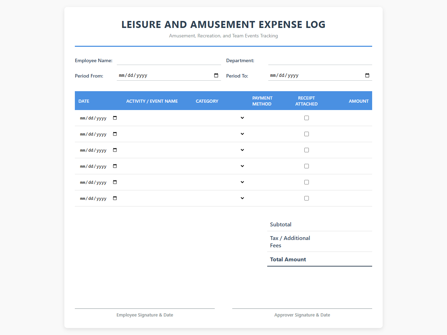
Task: Click the Approver Signature & Date caption
Action: [302, 315]
